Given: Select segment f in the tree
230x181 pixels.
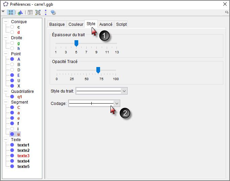Looking at the screenshot, I should [x=18, y=124].
